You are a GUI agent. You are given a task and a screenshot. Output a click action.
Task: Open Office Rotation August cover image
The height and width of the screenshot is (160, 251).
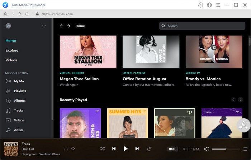151,52
